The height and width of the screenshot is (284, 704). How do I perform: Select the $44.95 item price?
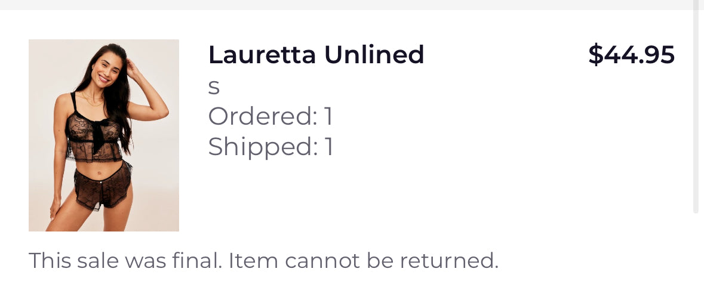point(631,55)
